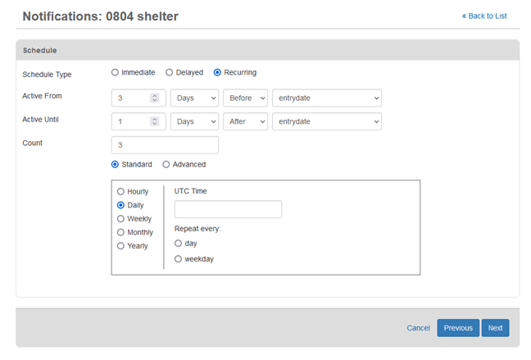Select the Immediate schedule type
Image resolution: width=531 pixels, height=360 pixels.
(x=116, y=72)
